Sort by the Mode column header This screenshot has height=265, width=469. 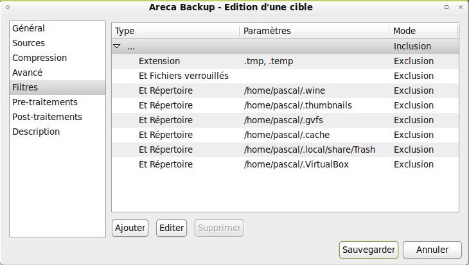point(423,31)
